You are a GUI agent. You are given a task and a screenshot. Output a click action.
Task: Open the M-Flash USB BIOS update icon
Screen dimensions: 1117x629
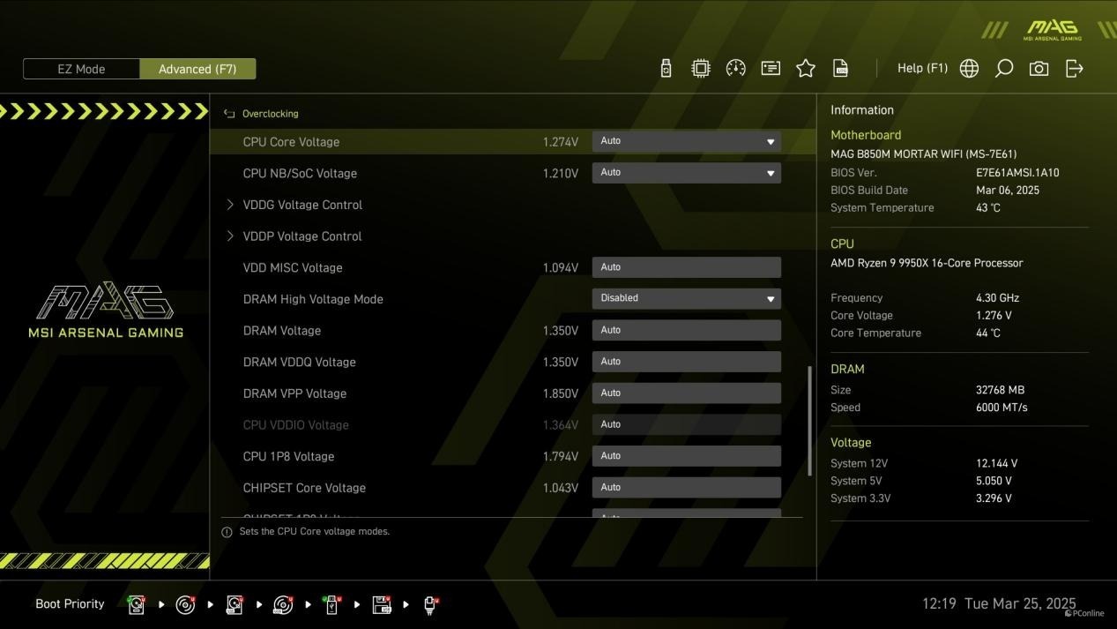click(x=666, y=69)
